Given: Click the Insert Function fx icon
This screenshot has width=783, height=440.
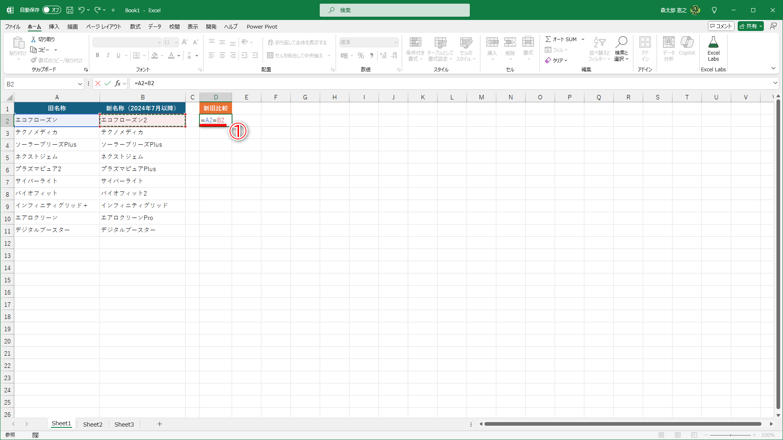Looking at the screenshot, I should tap(117, 84).
